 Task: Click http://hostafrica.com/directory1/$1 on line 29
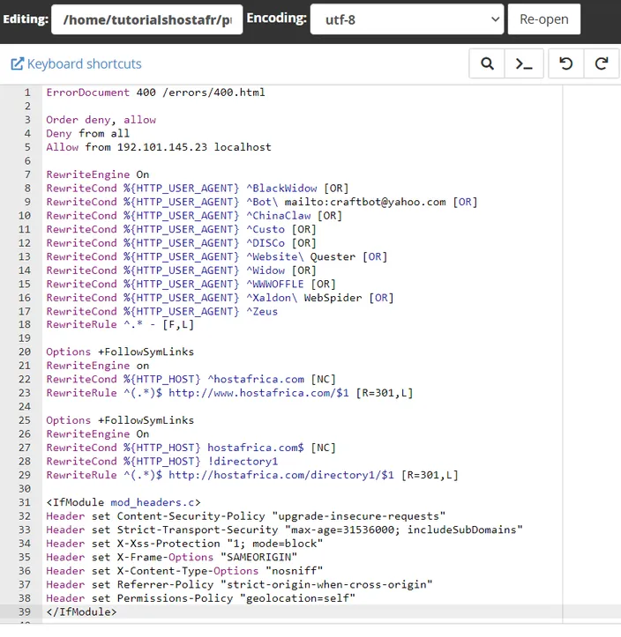[281, 475]
